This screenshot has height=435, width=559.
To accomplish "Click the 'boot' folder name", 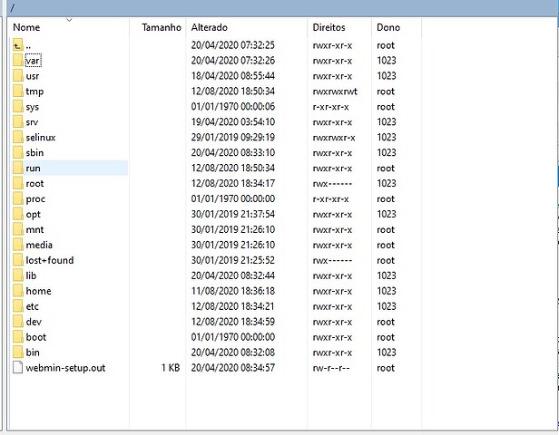I will pyautogui.click(x=36, y=337).
